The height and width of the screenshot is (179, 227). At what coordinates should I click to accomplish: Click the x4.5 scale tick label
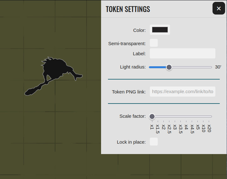pos(192,129)
